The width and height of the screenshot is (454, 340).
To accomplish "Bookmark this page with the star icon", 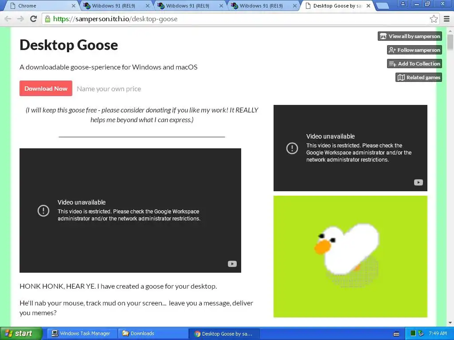I will [434, 19].
